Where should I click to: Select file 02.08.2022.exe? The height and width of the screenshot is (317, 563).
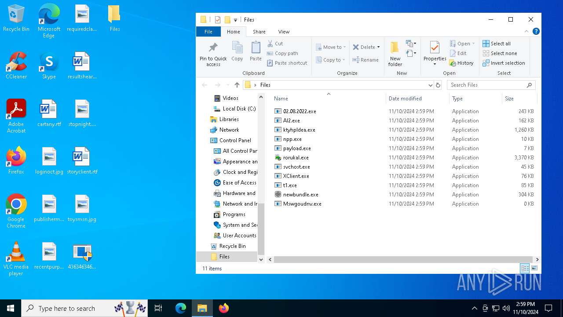click(295, 111)
